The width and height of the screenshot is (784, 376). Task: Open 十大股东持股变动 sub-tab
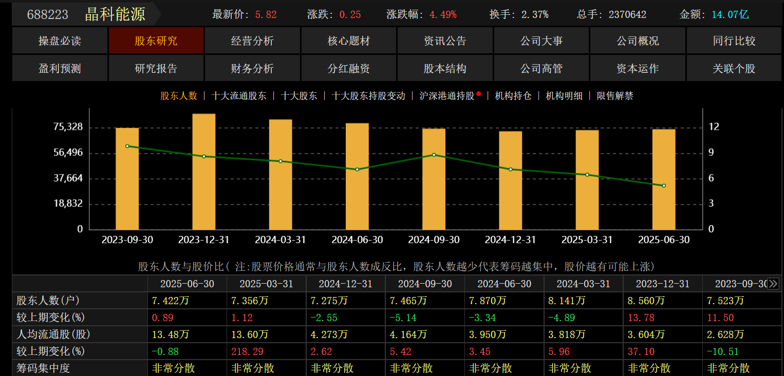[x=368, y=96]
